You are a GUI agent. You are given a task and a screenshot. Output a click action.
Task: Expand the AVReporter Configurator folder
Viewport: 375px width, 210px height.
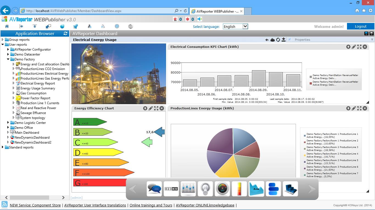(8, 49)
